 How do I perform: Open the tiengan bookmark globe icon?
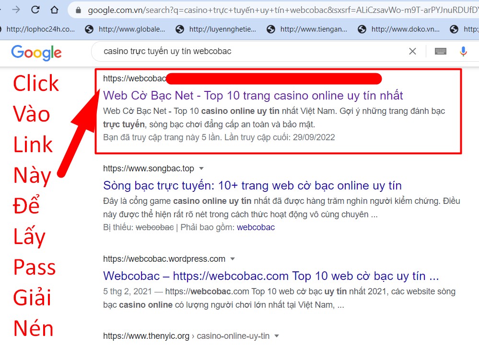point(270,29)
